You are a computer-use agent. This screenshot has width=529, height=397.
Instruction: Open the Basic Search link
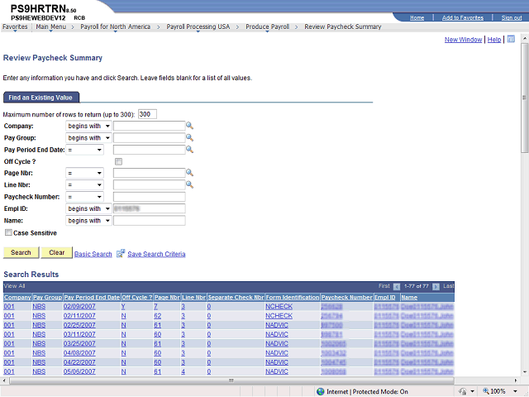click(x=93, y=254)
